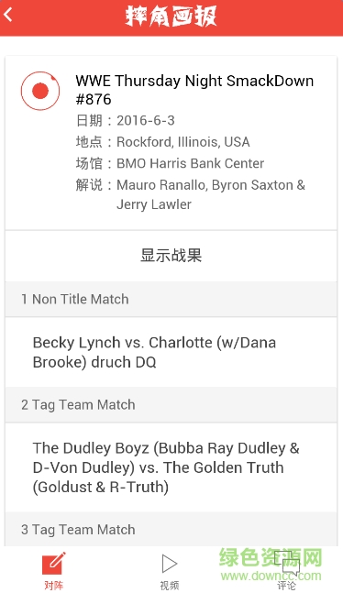Switch to the 评论 tab label
Image resolution: width=343 pixels, height=593 pixels.
click(286, 585)
